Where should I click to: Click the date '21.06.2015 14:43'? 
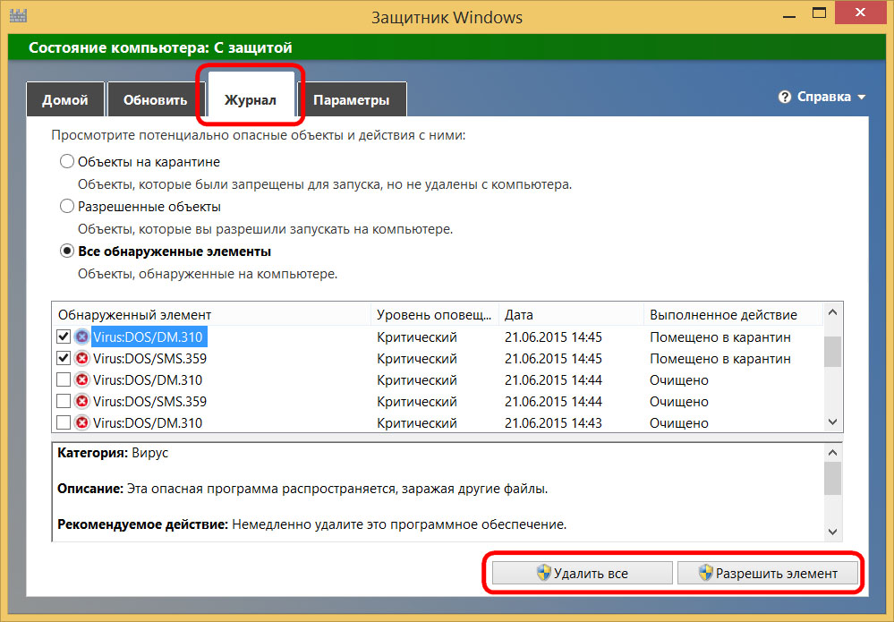[x=553, y=423]
